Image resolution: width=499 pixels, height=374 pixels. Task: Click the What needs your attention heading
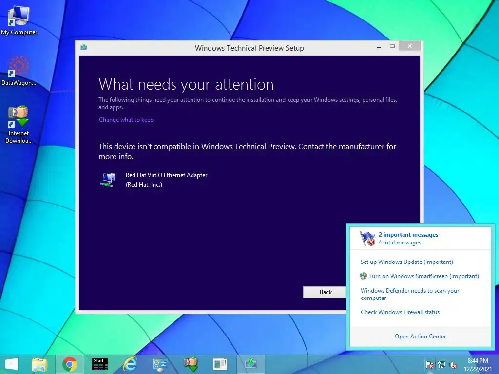pyautogui.click(x=186, y=84)
